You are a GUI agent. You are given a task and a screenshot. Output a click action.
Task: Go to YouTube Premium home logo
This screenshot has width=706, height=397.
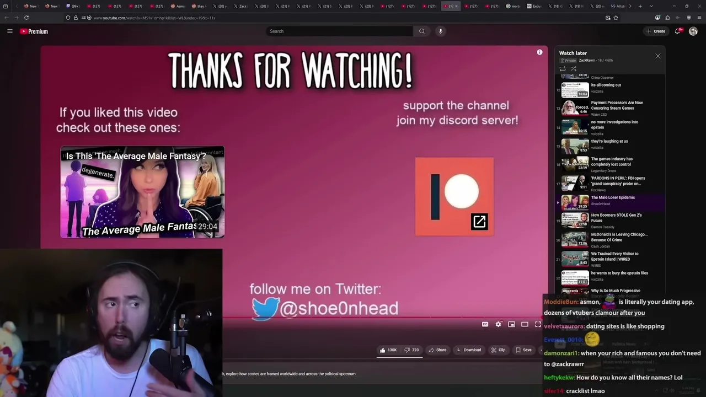(x=34, y=31)
